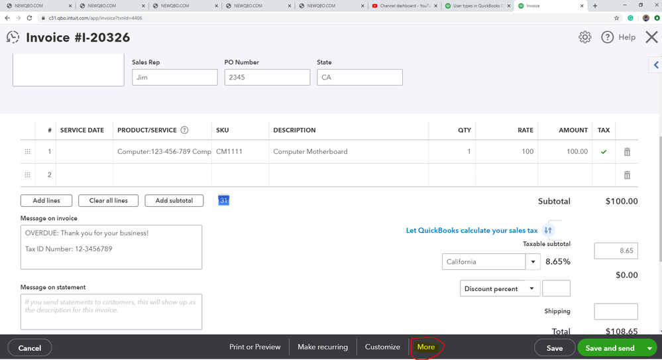This screenshot has width=662, height=360.
Task: Open the More menu in footer
Action: pos(426,347)
